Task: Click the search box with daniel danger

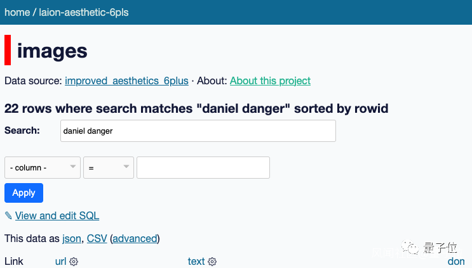Action: click(x=198, y=131)
